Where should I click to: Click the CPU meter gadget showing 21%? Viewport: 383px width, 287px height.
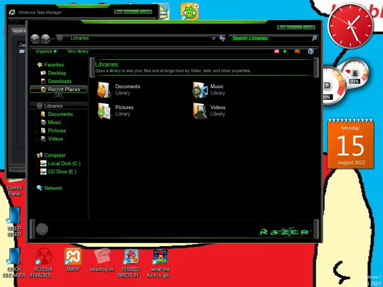[x=355, y=73]
